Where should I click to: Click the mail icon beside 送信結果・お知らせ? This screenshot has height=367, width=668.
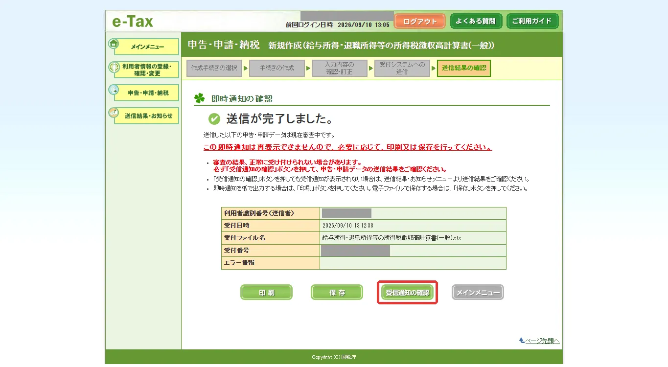[114, 113]
